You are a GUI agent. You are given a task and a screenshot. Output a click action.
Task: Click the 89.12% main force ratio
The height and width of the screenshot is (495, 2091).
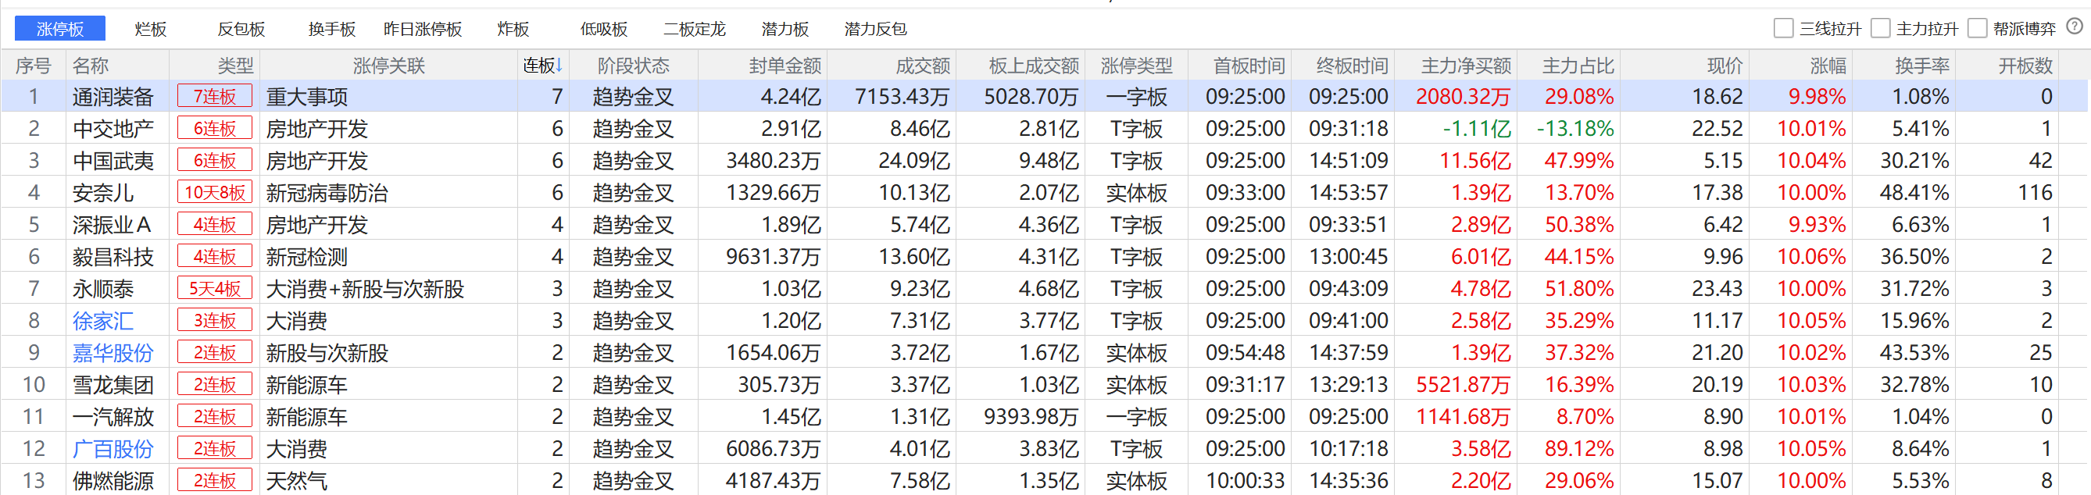coord(1580,449)
